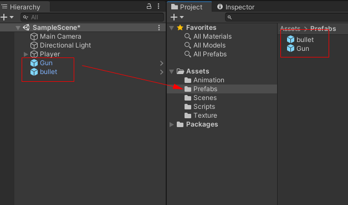Open the Animation folder
This screenshot has width=348, height=205.
point(208,80)
